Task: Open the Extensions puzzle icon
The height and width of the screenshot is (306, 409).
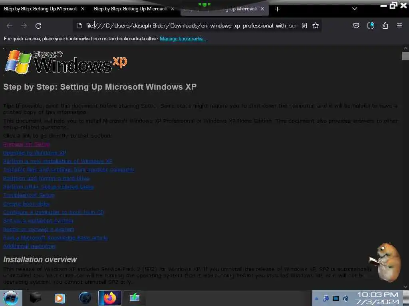Action: pos(385,25)
